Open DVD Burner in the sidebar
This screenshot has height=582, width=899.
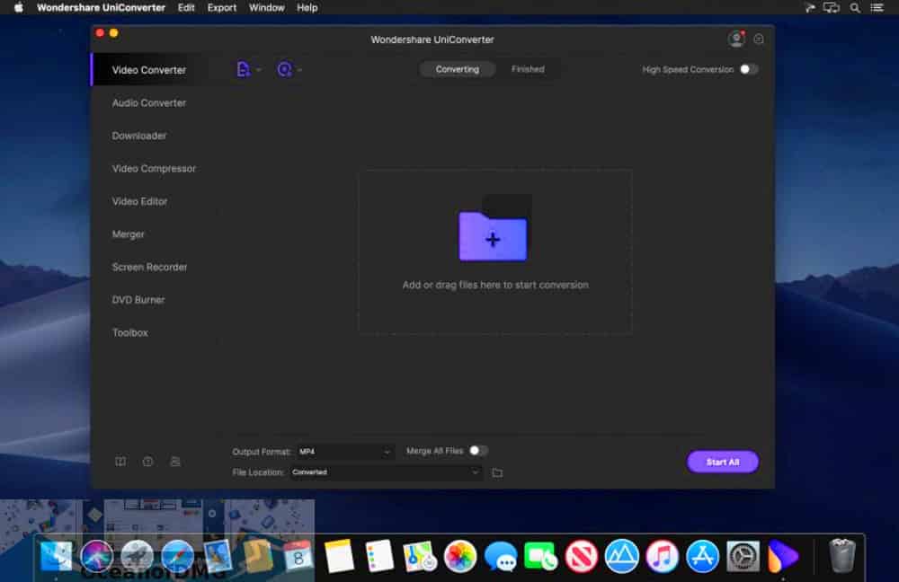pyautogui.click(x=138, y=300)
